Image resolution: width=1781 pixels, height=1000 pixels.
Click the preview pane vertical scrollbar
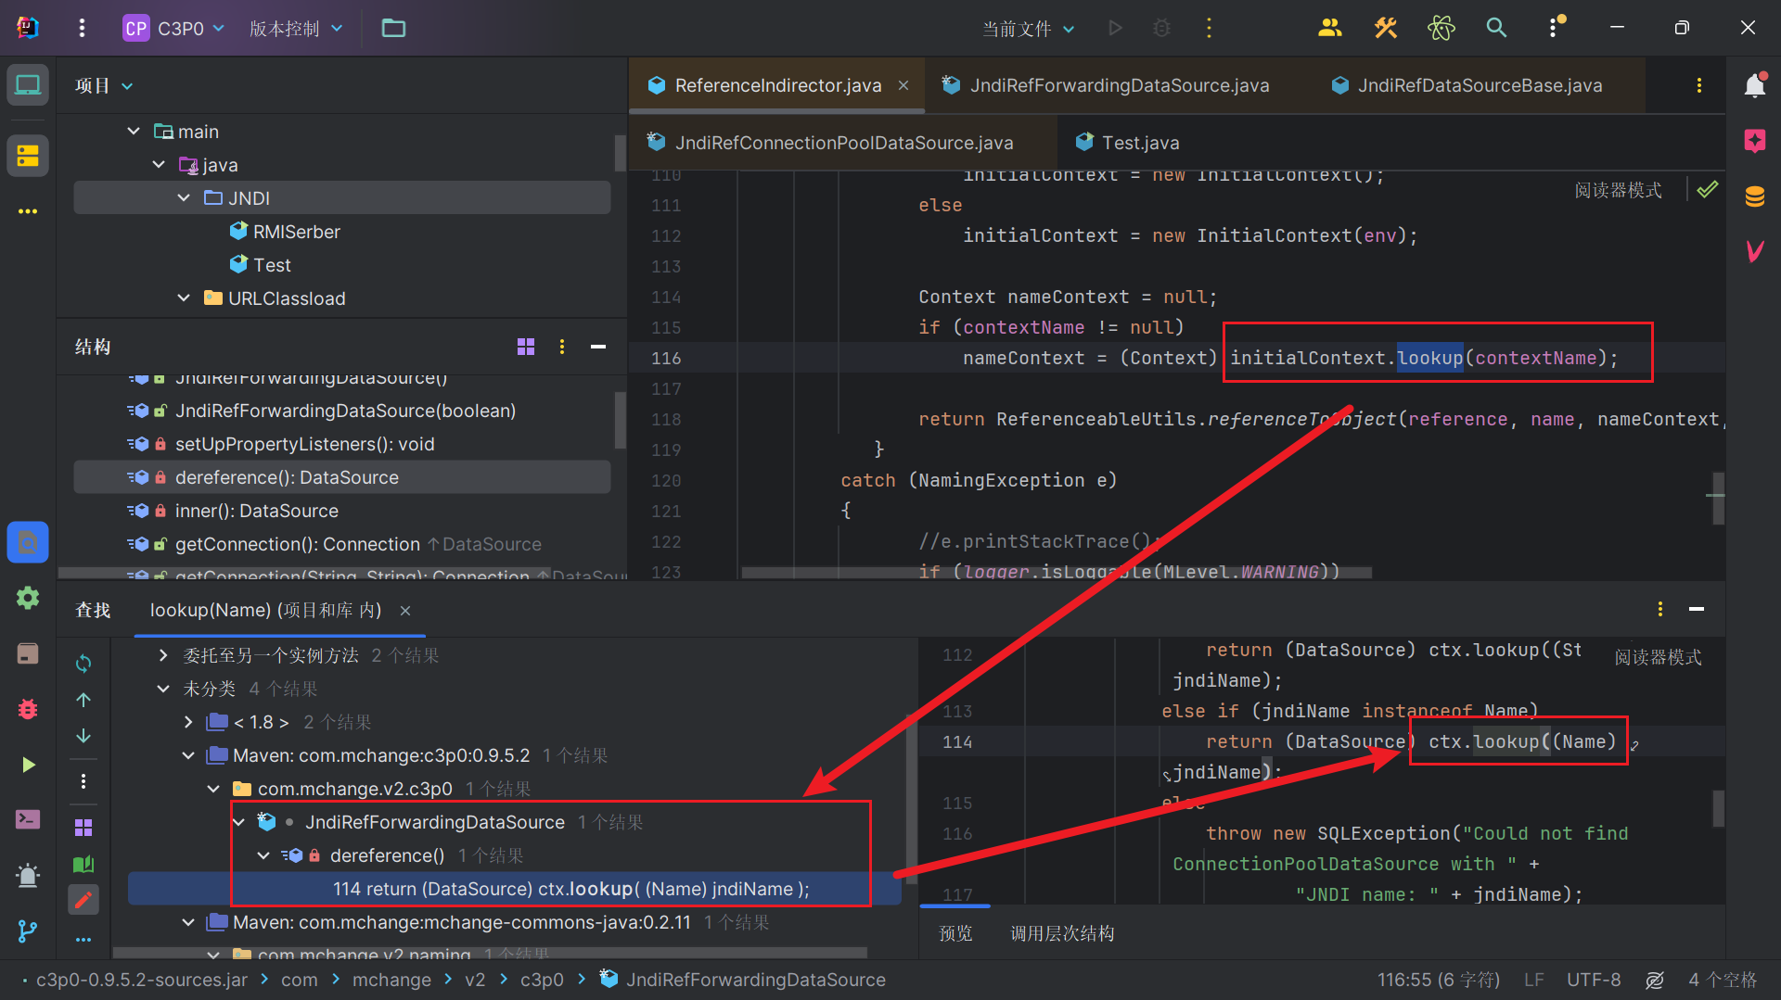click(1718, 809)
